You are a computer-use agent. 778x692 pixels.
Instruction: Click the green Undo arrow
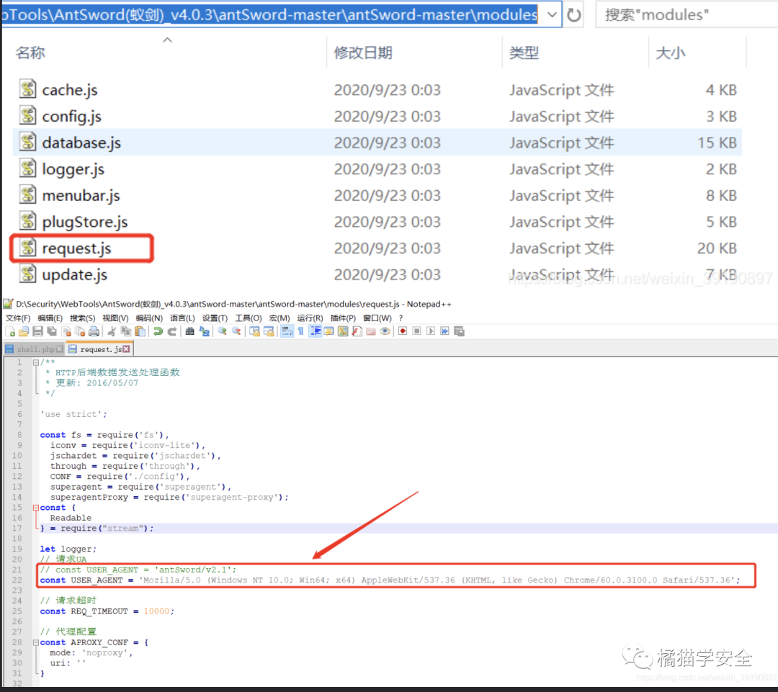click(158, 331)
